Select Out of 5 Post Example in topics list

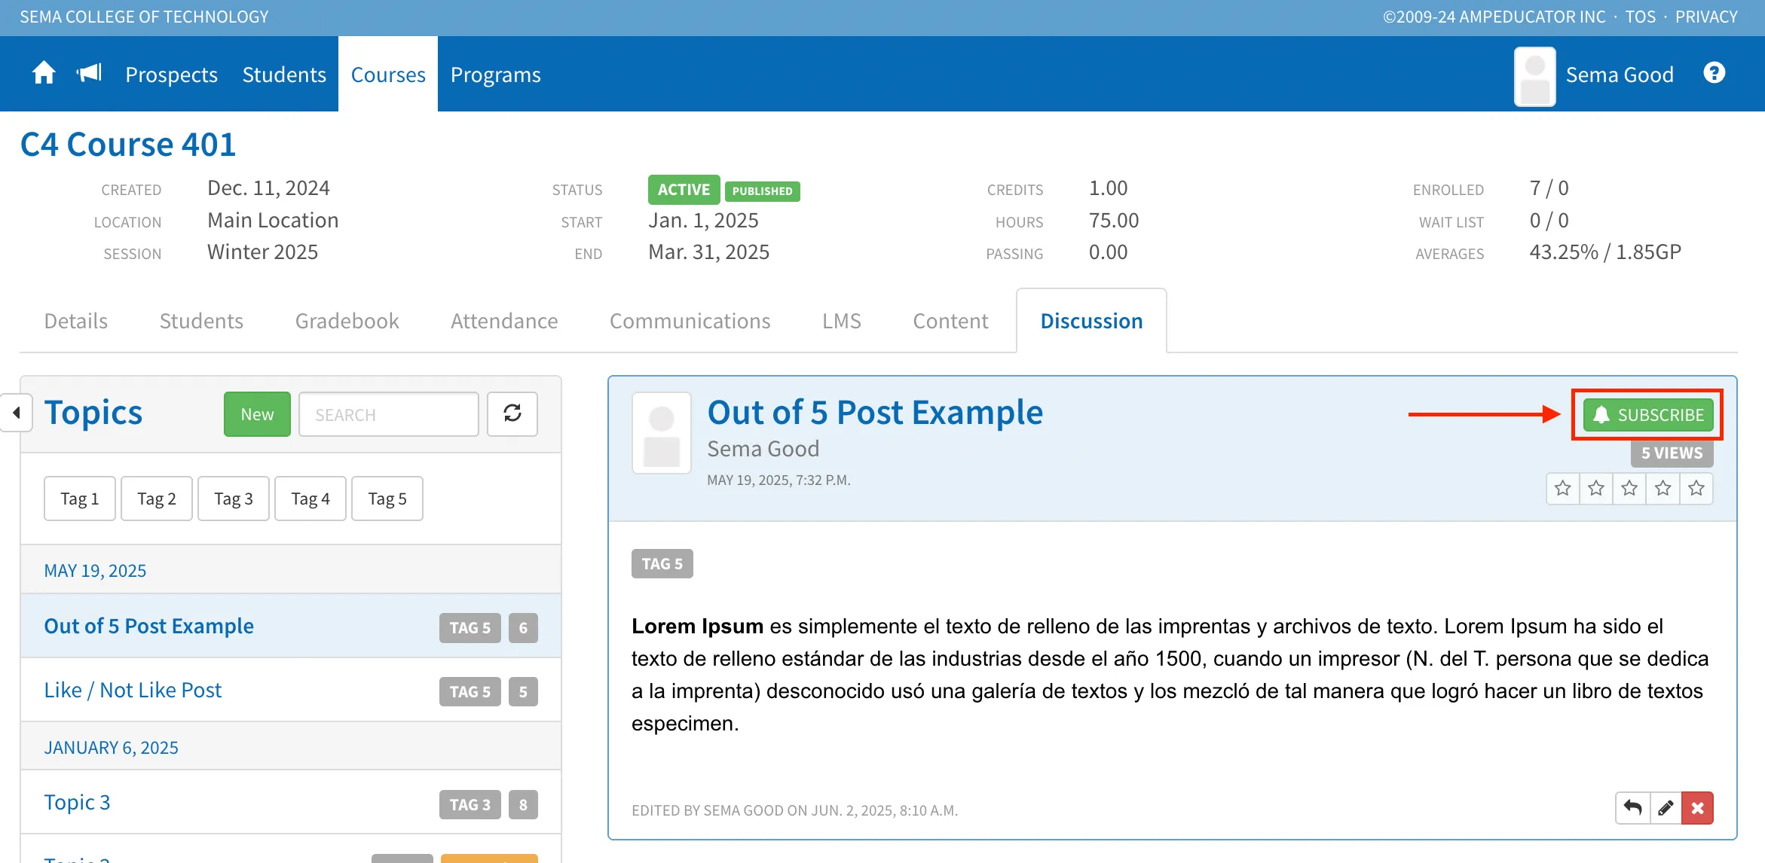tap(148, 626)
